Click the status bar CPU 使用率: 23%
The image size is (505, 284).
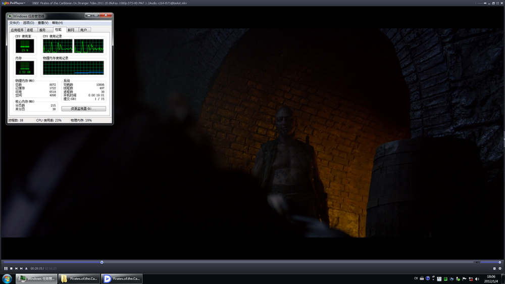coord(48,120)
